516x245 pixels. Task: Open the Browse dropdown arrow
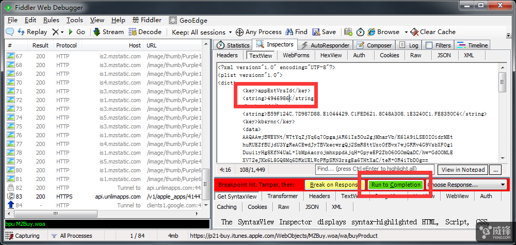tap(406, 32)
